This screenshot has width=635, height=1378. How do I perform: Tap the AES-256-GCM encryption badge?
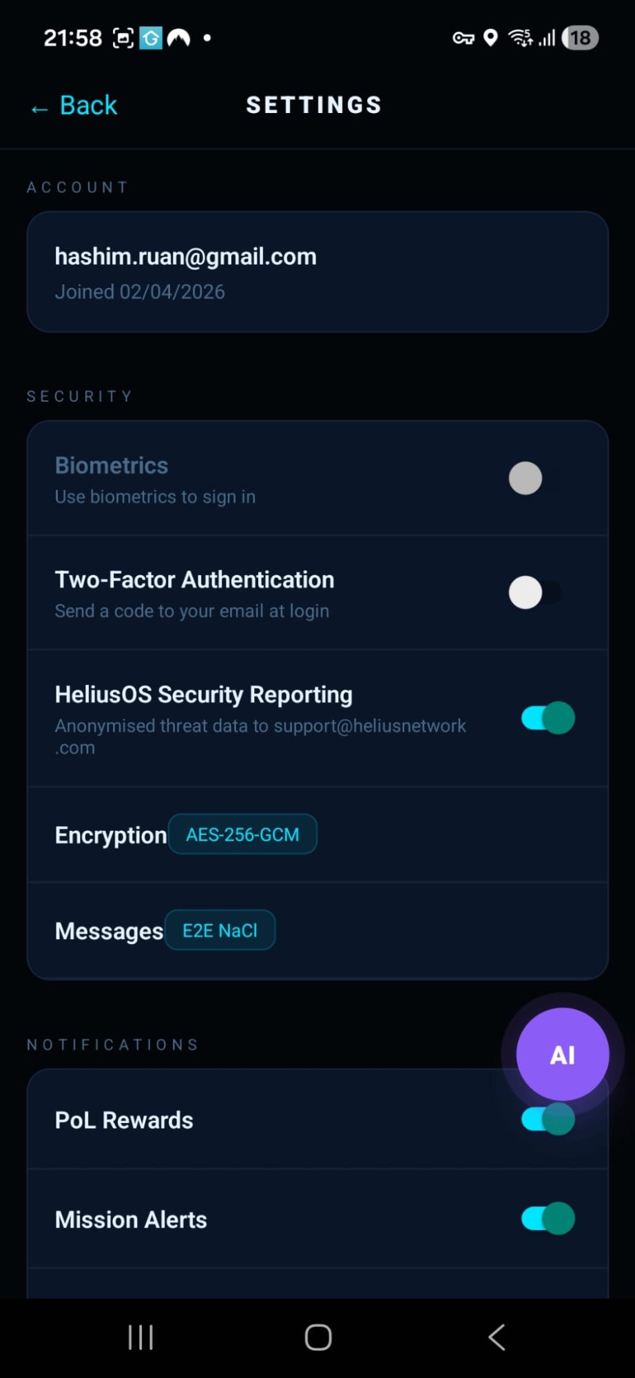click(x=242, y=834)
